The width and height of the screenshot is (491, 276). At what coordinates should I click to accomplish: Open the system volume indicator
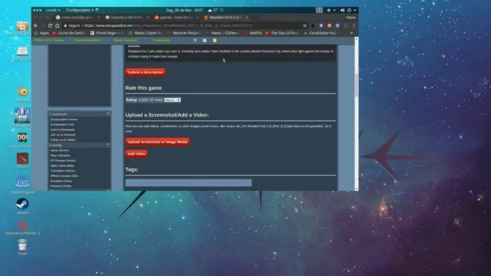(x=342, y=10)
